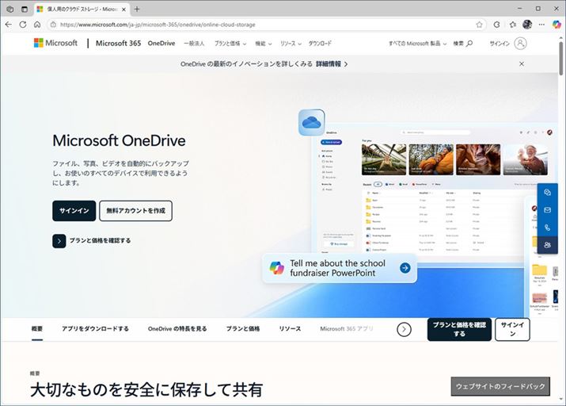Screen dimensions: 566x406
Task: Click the sign-in user avatar icon
Action: (520, 44)
